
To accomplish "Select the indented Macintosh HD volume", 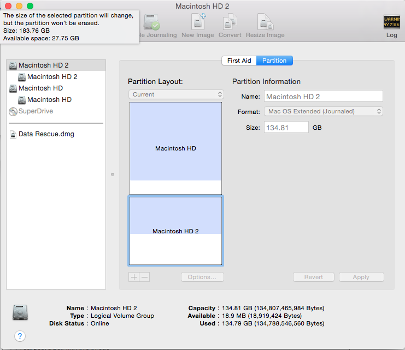I will (x=56, y=100).
